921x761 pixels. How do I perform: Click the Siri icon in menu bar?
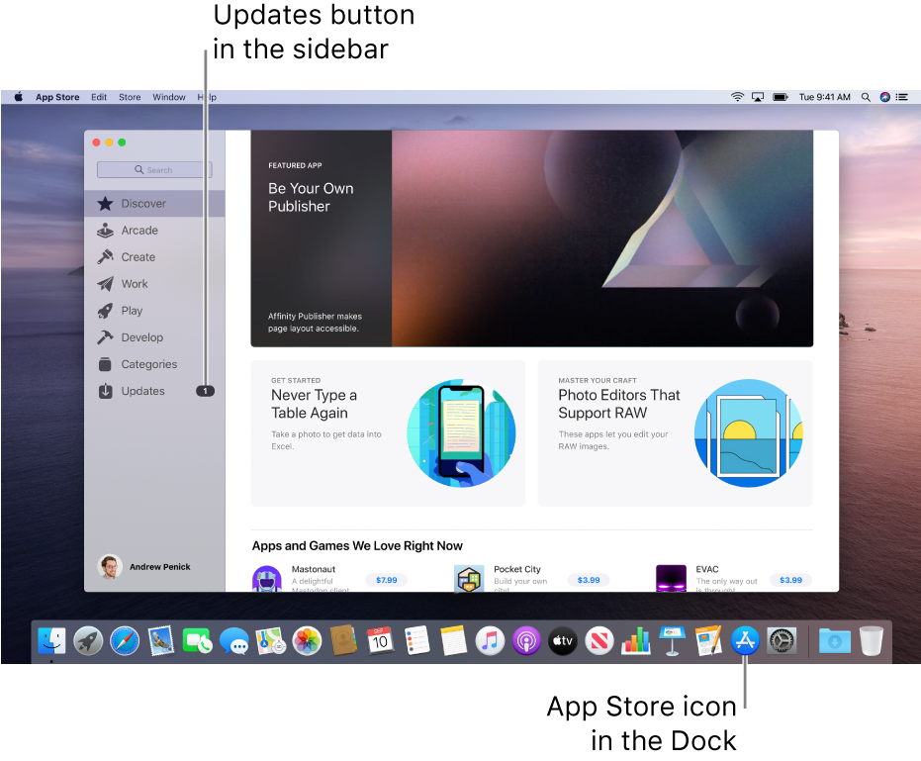tap(884, 97)
